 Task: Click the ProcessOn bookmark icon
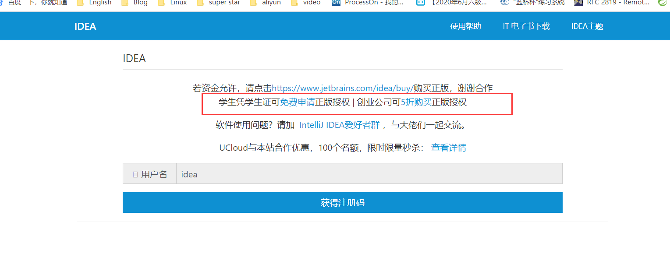click(336, 3)
